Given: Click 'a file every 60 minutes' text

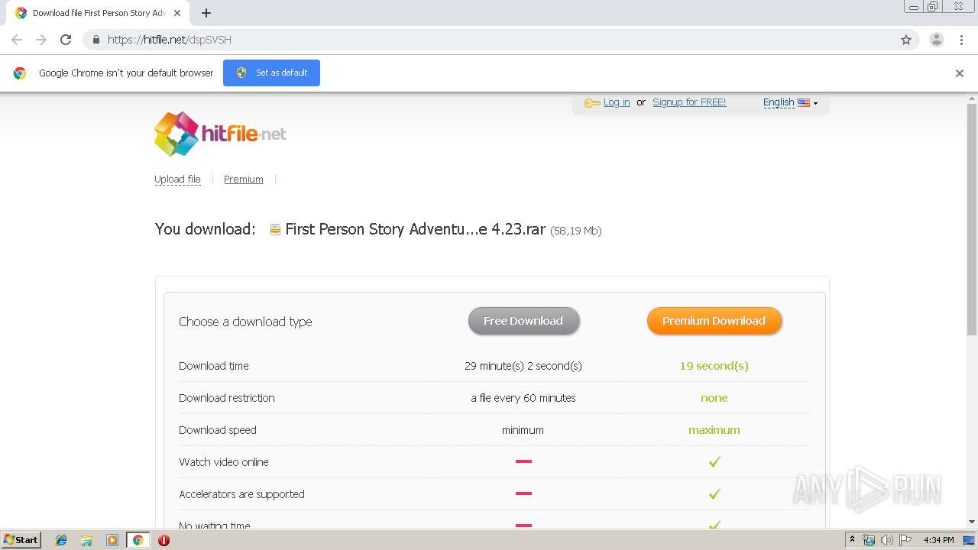Looking at the screenshot, I should click(523, 398).
